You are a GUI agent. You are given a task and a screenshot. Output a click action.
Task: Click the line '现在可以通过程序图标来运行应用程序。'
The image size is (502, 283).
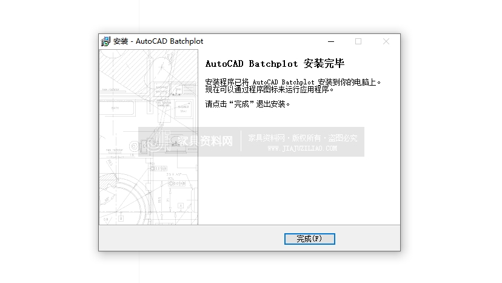(x=269, y=89)
